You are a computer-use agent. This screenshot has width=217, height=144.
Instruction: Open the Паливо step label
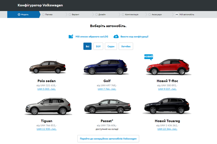click(x=49, y=14)
